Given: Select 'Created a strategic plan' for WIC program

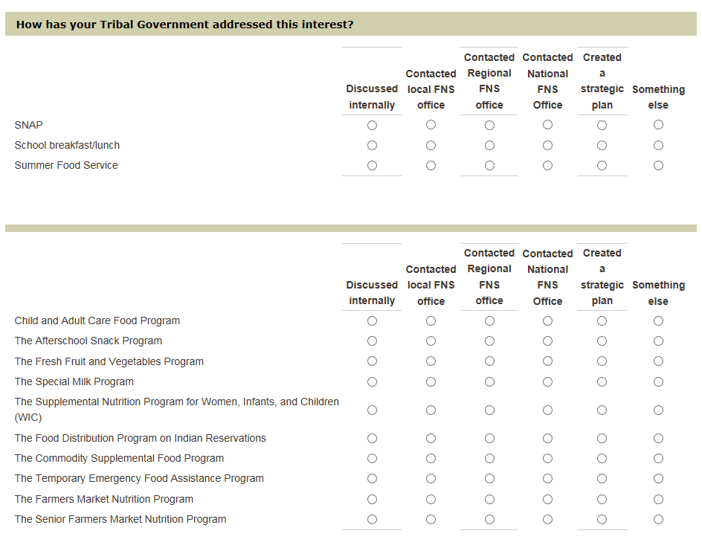Looking at the screenshot, I should (x=602, y=410).
